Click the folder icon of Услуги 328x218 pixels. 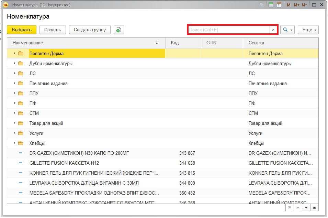[21, 133]
